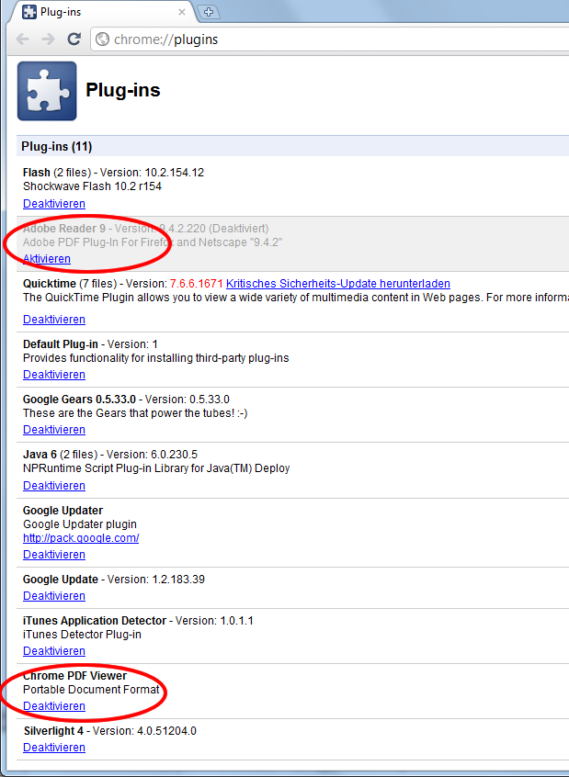Open the http://pack.google.com/ link
Image resolution: width=569 pixels, height=777 pixels.
[81, 537]
